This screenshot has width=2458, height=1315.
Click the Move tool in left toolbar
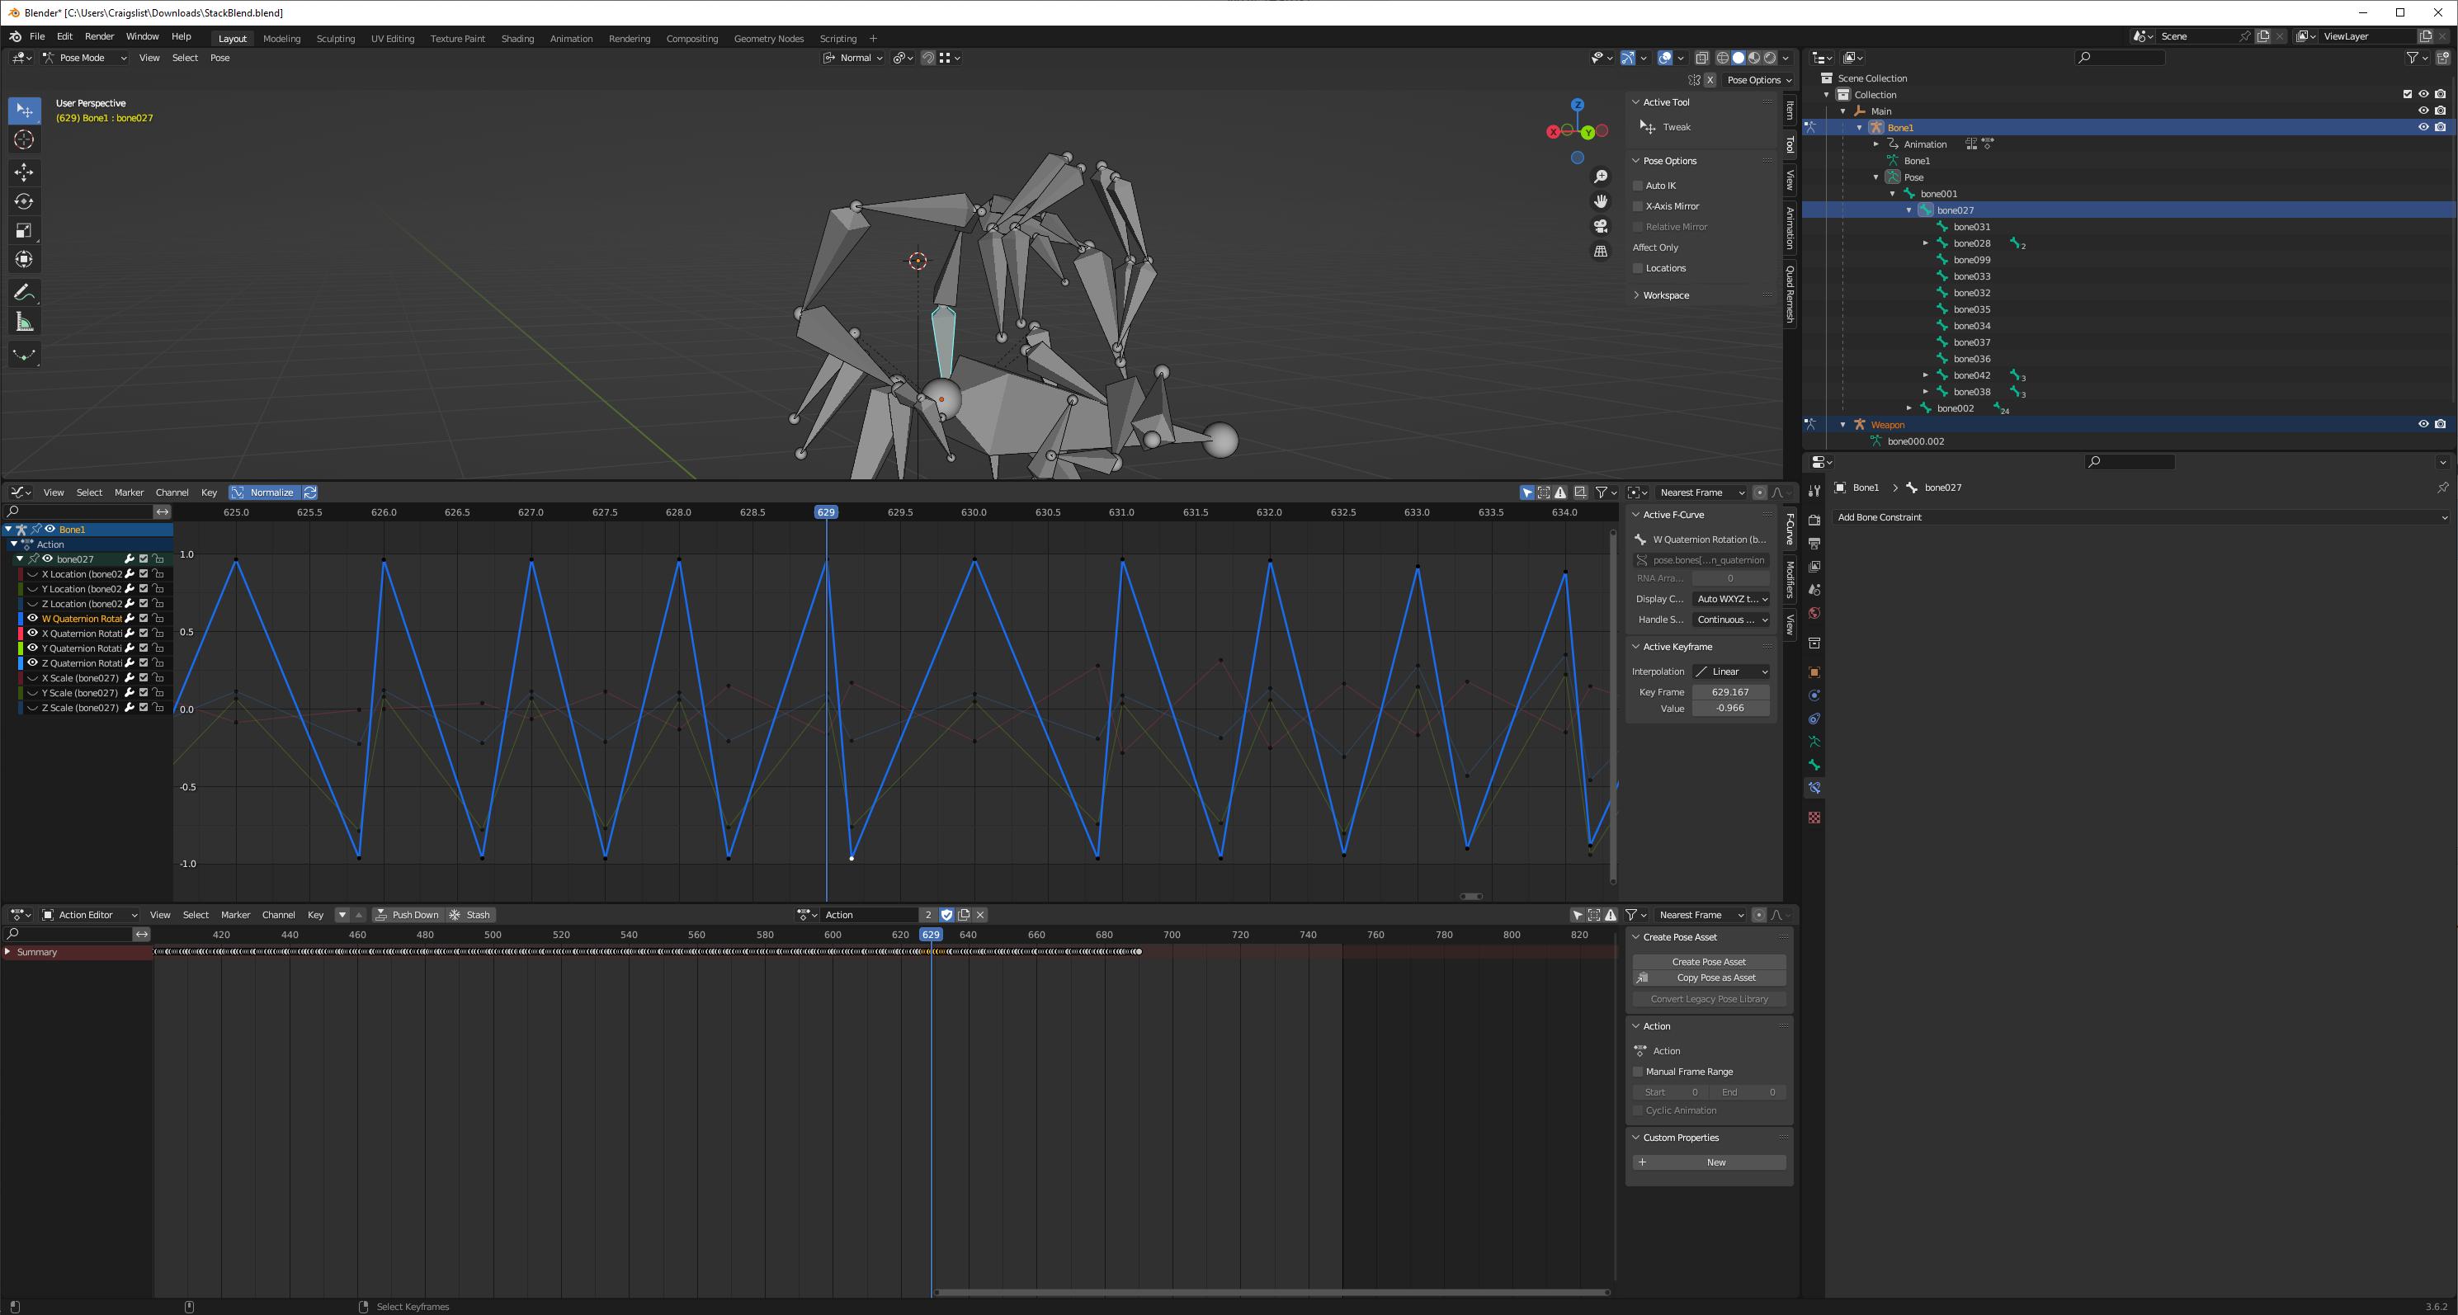tap(23, 172)
